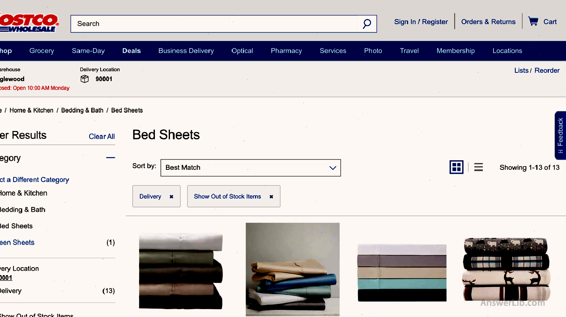Screen dimensions: 566x317
Task: Switch to list view icon
Action: click(x=478, y=167)
